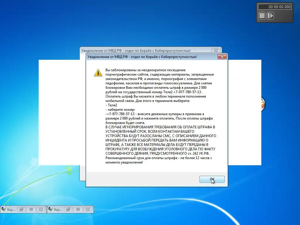This screenshot has width=300, height=225.
Task: Restore the left minimized Key... window
Action: [21, 209]
